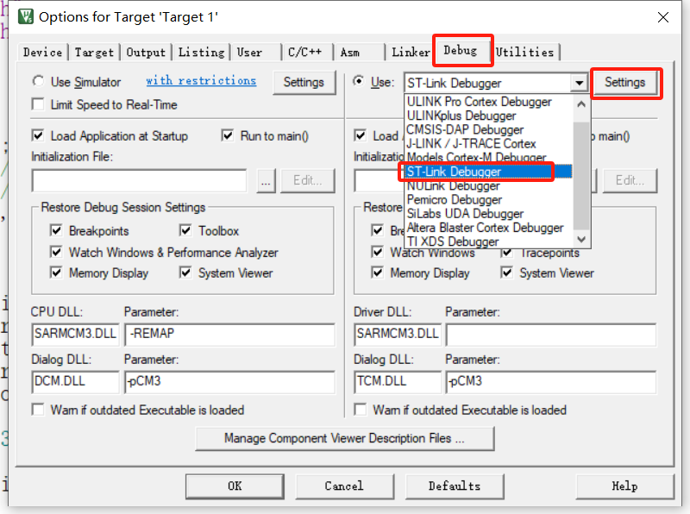690x514 pixels.
Task: Click the simulator Settings button
Action: coord(304,82)
